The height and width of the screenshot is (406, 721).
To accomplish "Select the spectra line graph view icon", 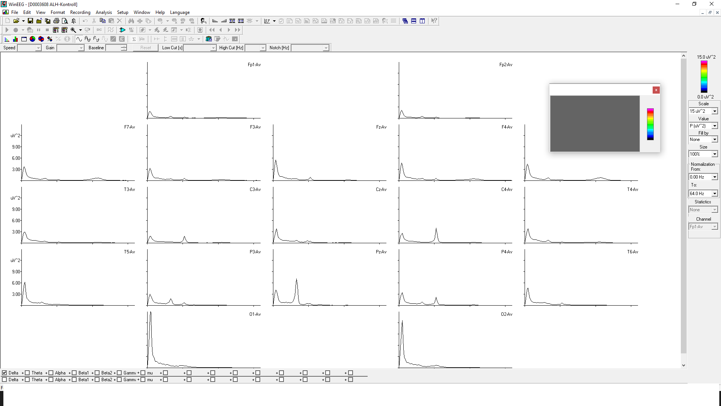I will (7, 39).
